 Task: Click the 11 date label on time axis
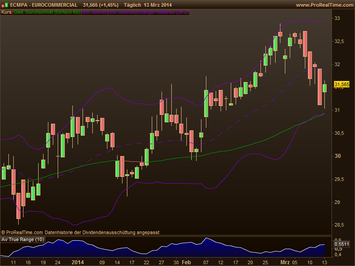pos(13,262)
